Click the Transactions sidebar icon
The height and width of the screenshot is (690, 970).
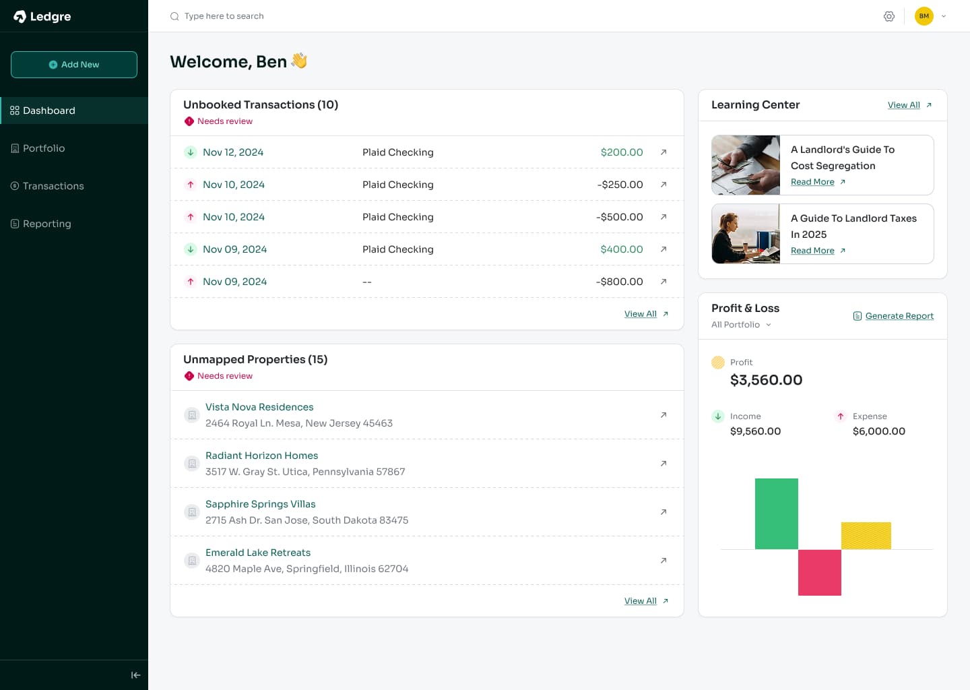(x=14, y=186)
